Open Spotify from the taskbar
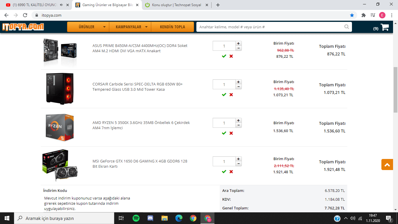This screenshot has height=224, width=398. [x=136, y=218]
